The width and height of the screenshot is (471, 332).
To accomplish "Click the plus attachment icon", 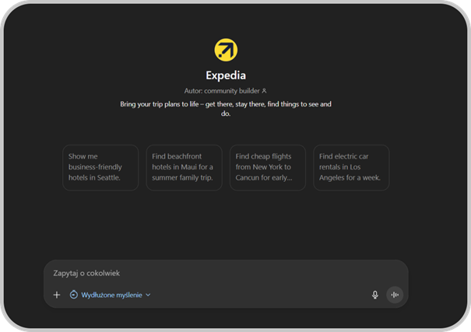I will [x=57, y=295].
